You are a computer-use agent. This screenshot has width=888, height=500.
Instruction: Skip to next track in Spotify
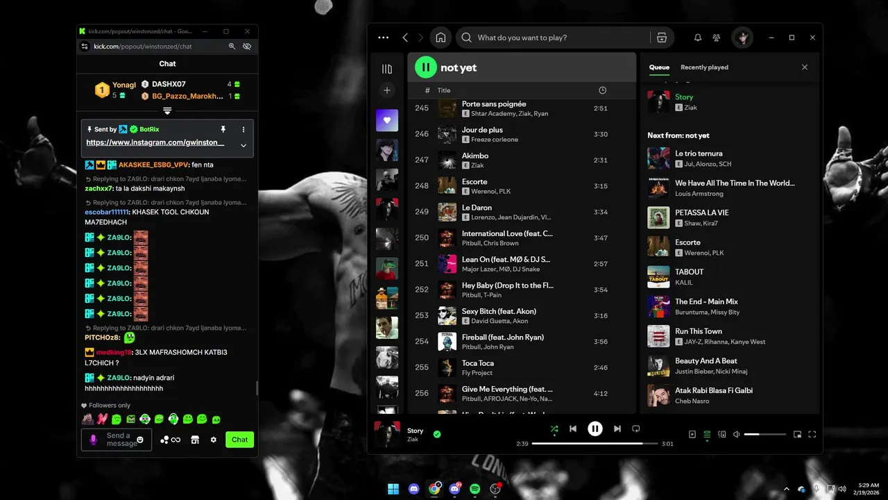click(617, 428)
